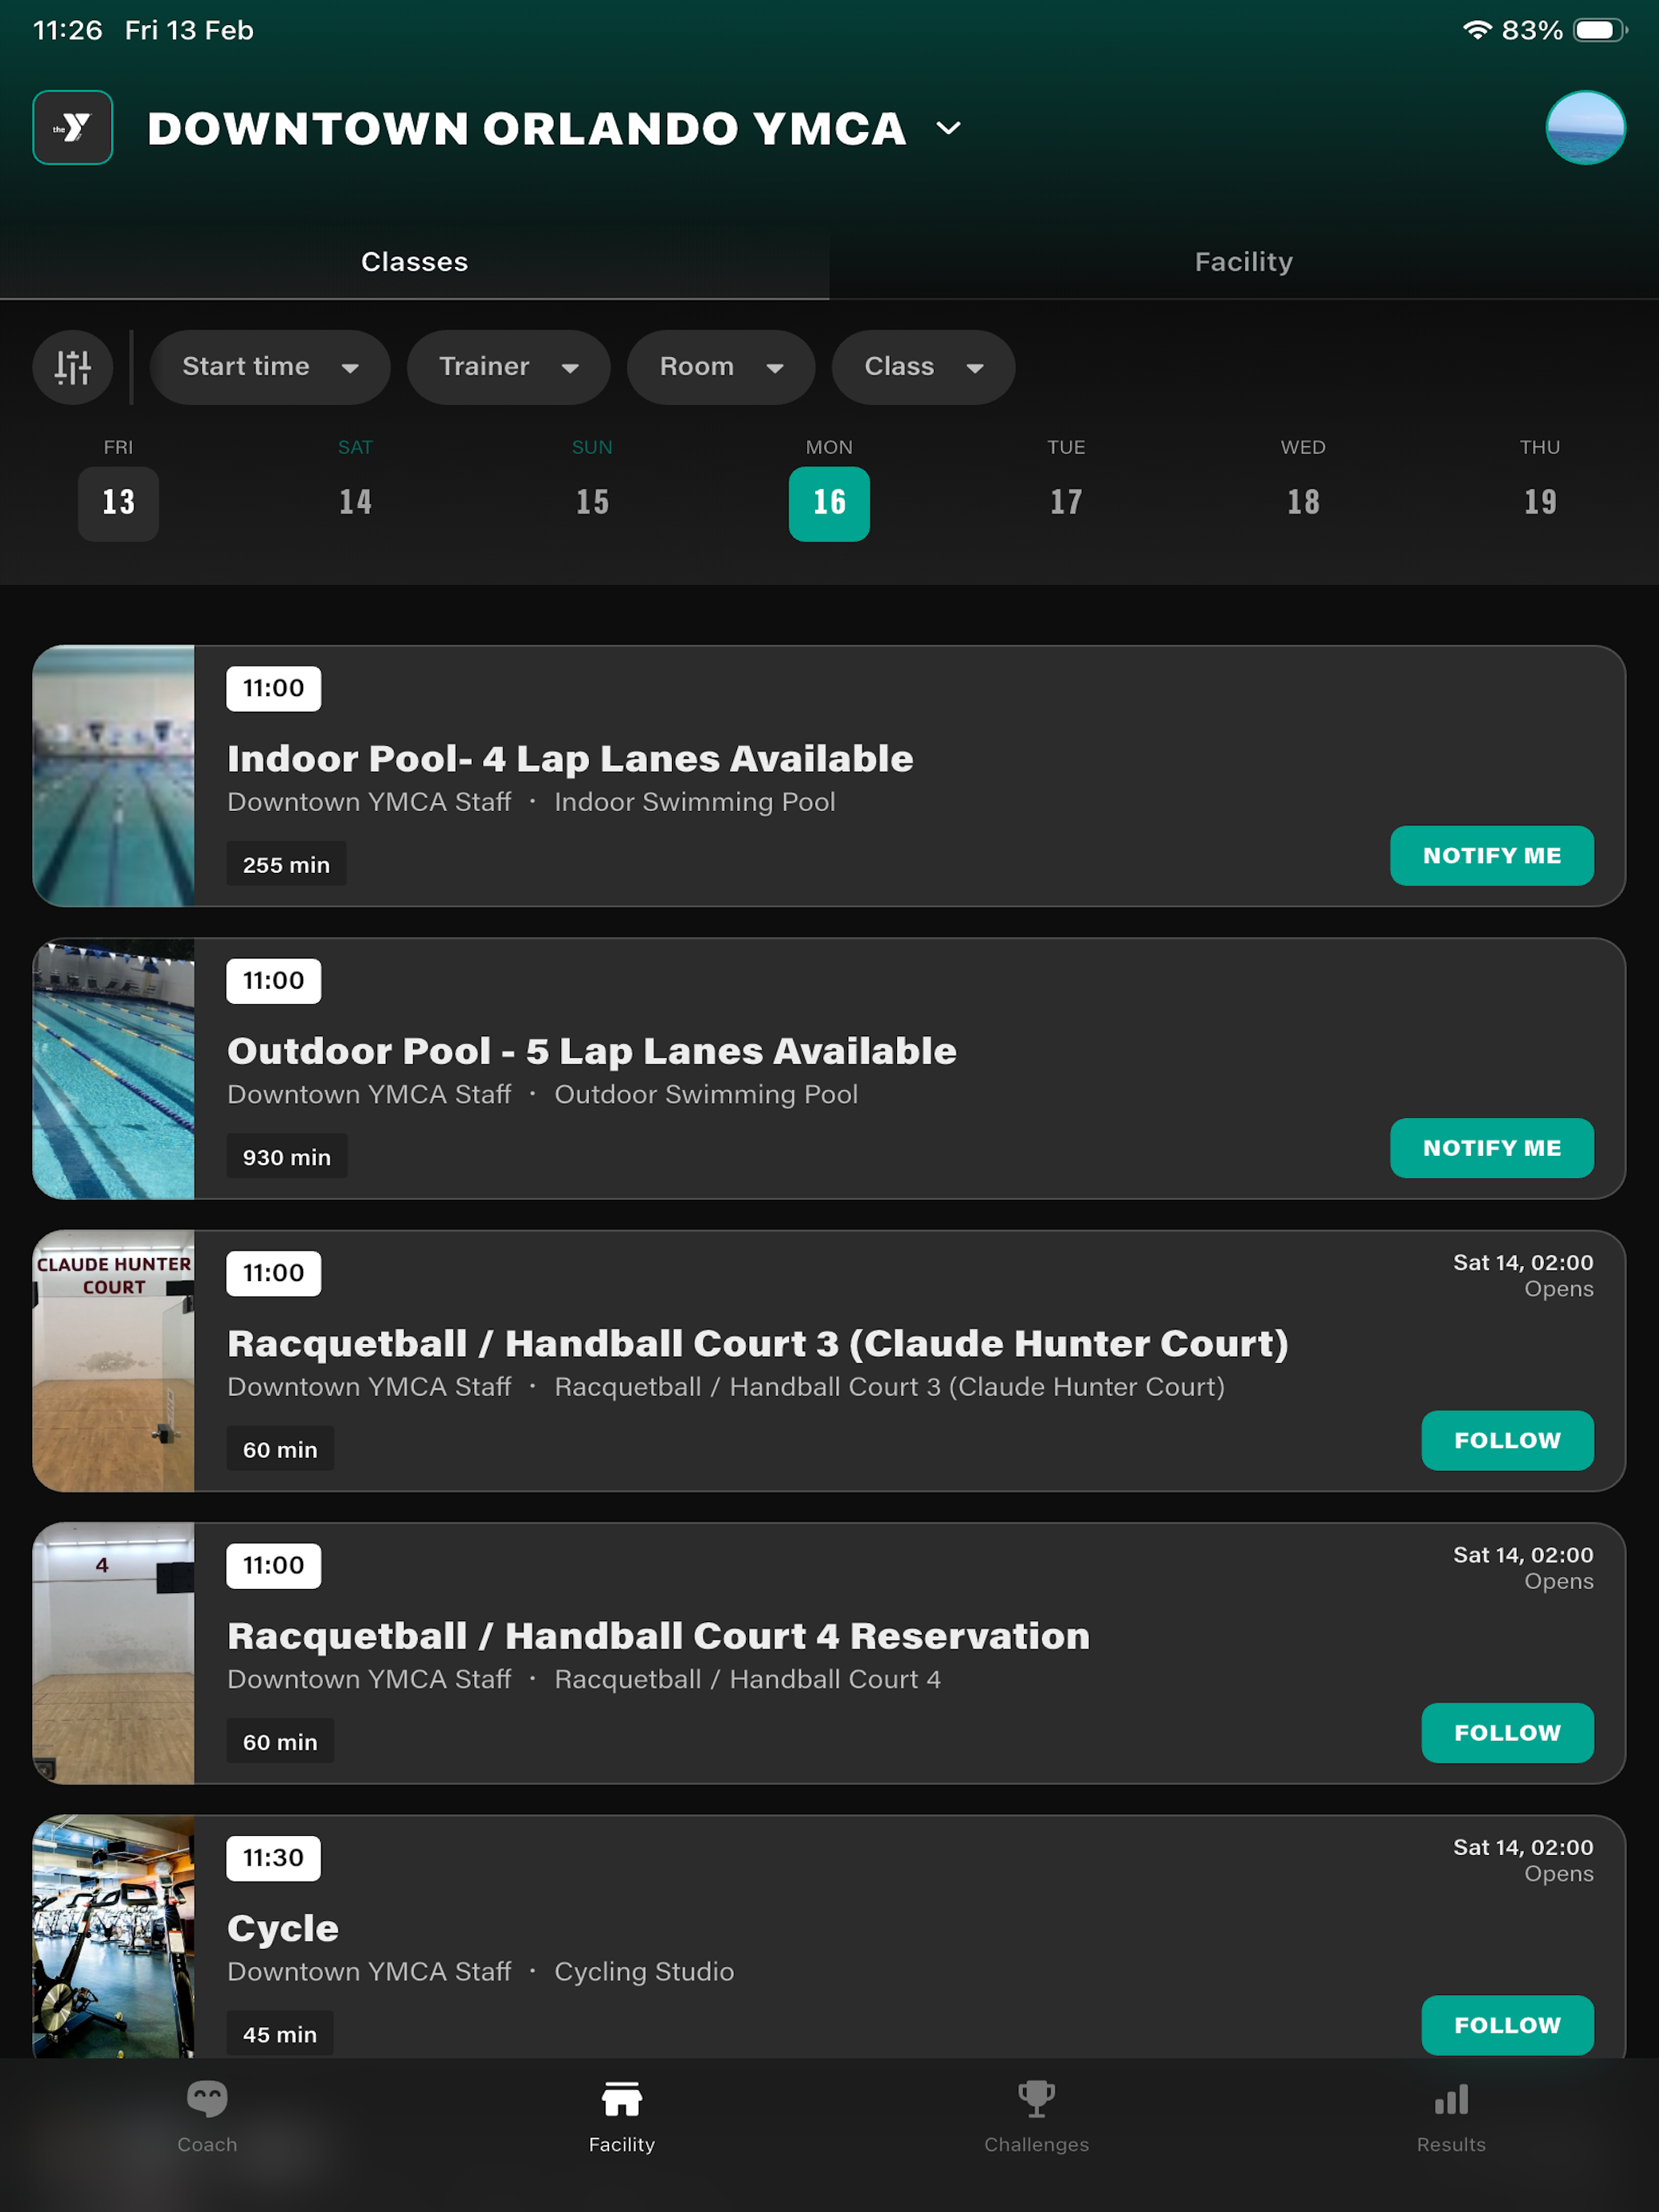Tap the YMCA logo icon

(x=72, y=128)
